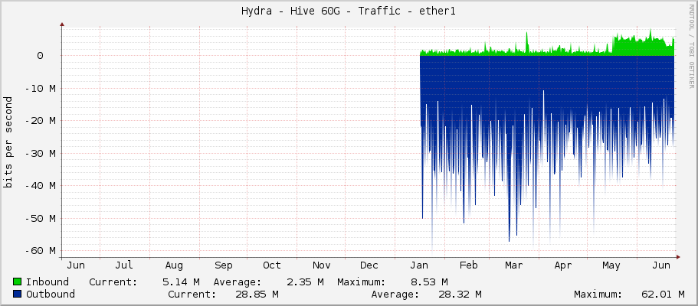The image size is (698, 306).
Task: Click the 'Apr' x-axis month label
Action: tap(562, 265)
